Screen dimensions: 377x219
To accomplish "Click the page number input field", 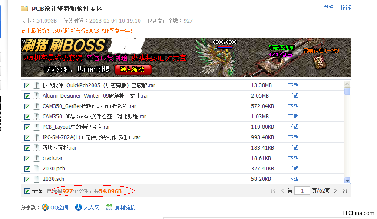I will tap(302, 191).
